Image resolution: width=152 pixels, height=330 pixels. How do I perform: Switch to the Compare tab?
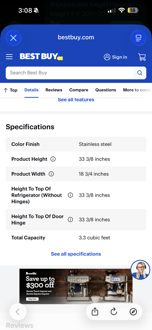coord(79,90)
